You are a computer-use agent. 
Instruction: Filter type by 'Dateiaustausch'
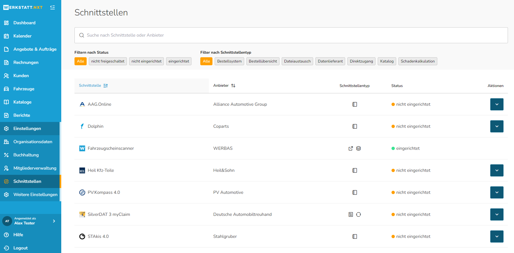pyautogui.click(x=297, y=61)
